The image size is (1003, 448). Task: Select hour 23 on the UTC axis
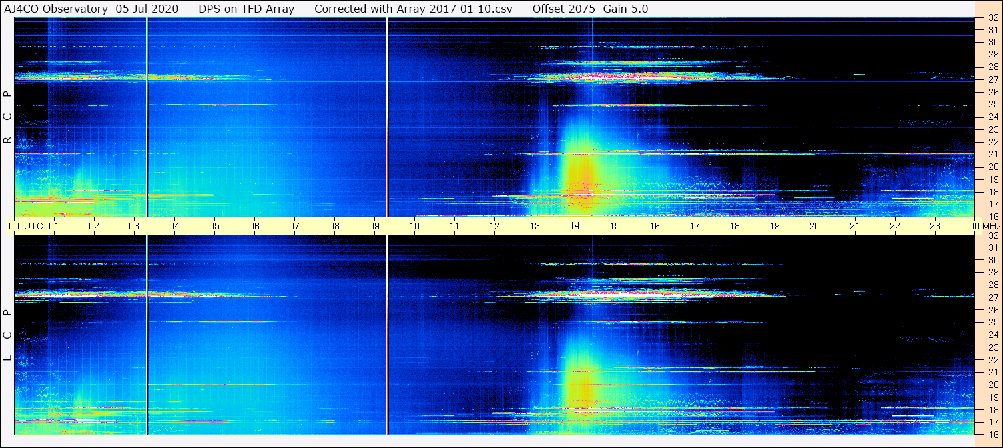[x=935, y=226]
